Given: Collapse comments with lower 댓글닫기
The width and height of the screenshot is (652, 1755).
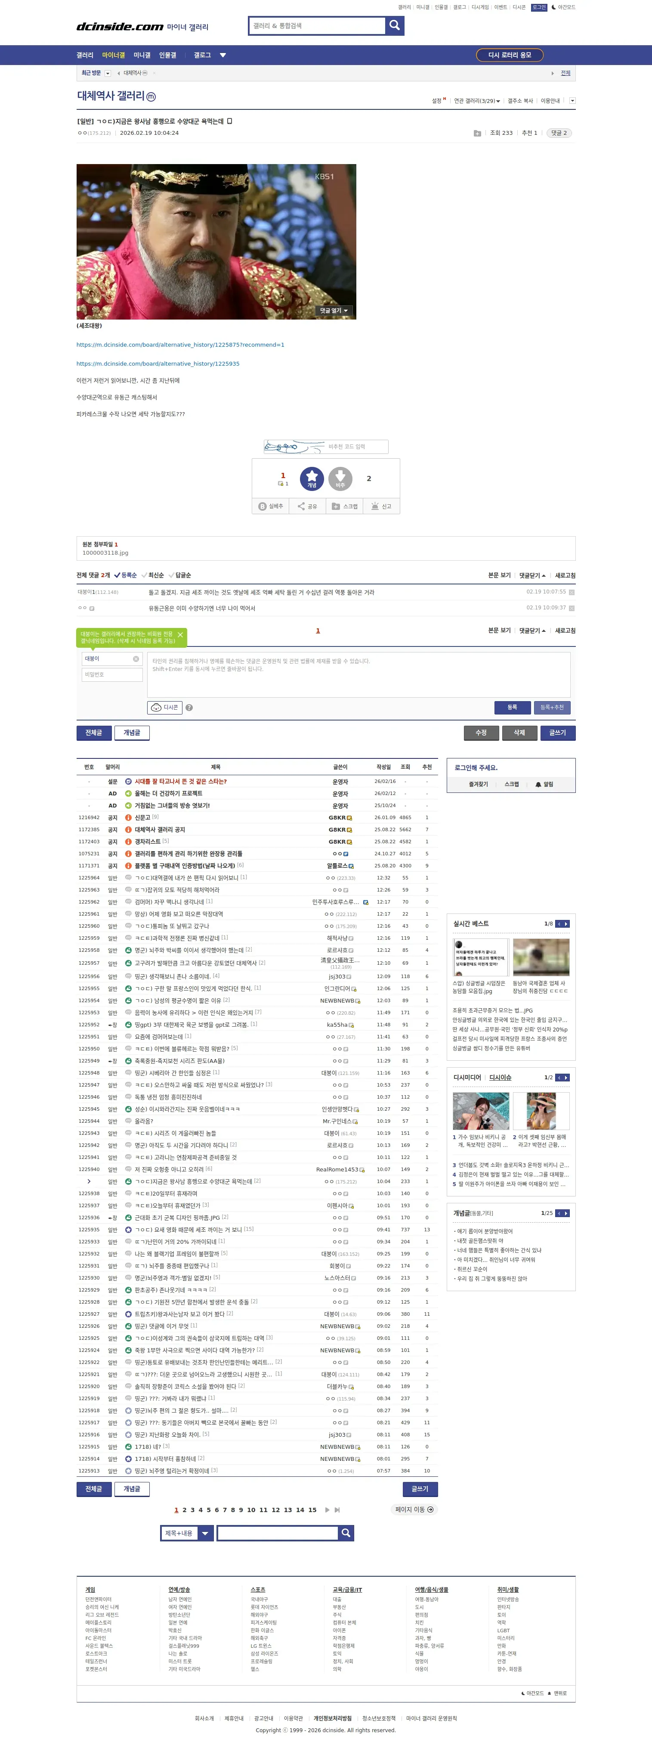Looking at the screenshot, I should pos(532,630).
